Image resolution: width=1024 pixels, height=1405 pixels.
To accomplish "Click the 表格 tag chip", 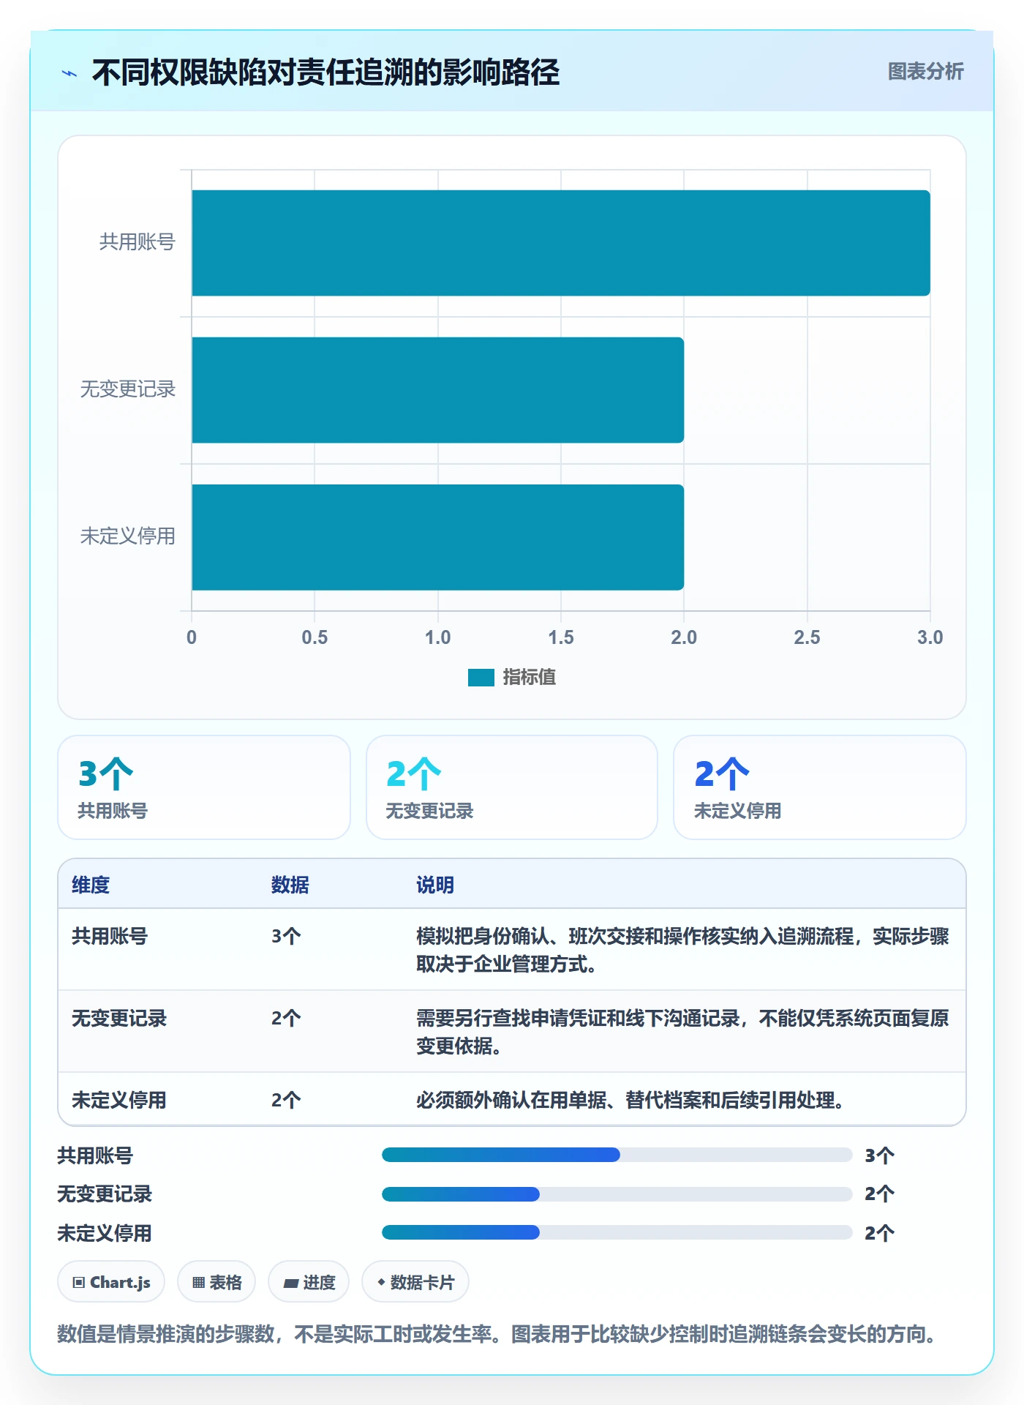I will pyautogui.click(x=217, y=1281).
